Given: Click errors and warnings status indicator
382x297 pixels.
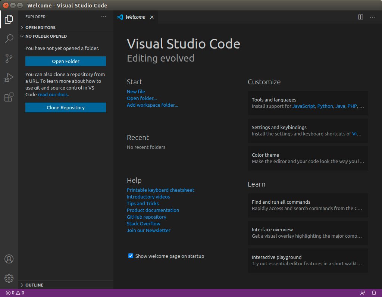Looking at the screenshot, I should [15, 293].
